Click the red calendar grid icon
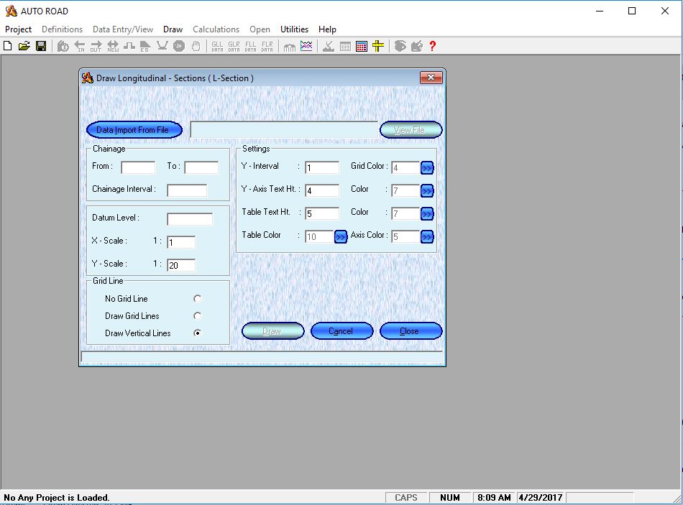 362,46
